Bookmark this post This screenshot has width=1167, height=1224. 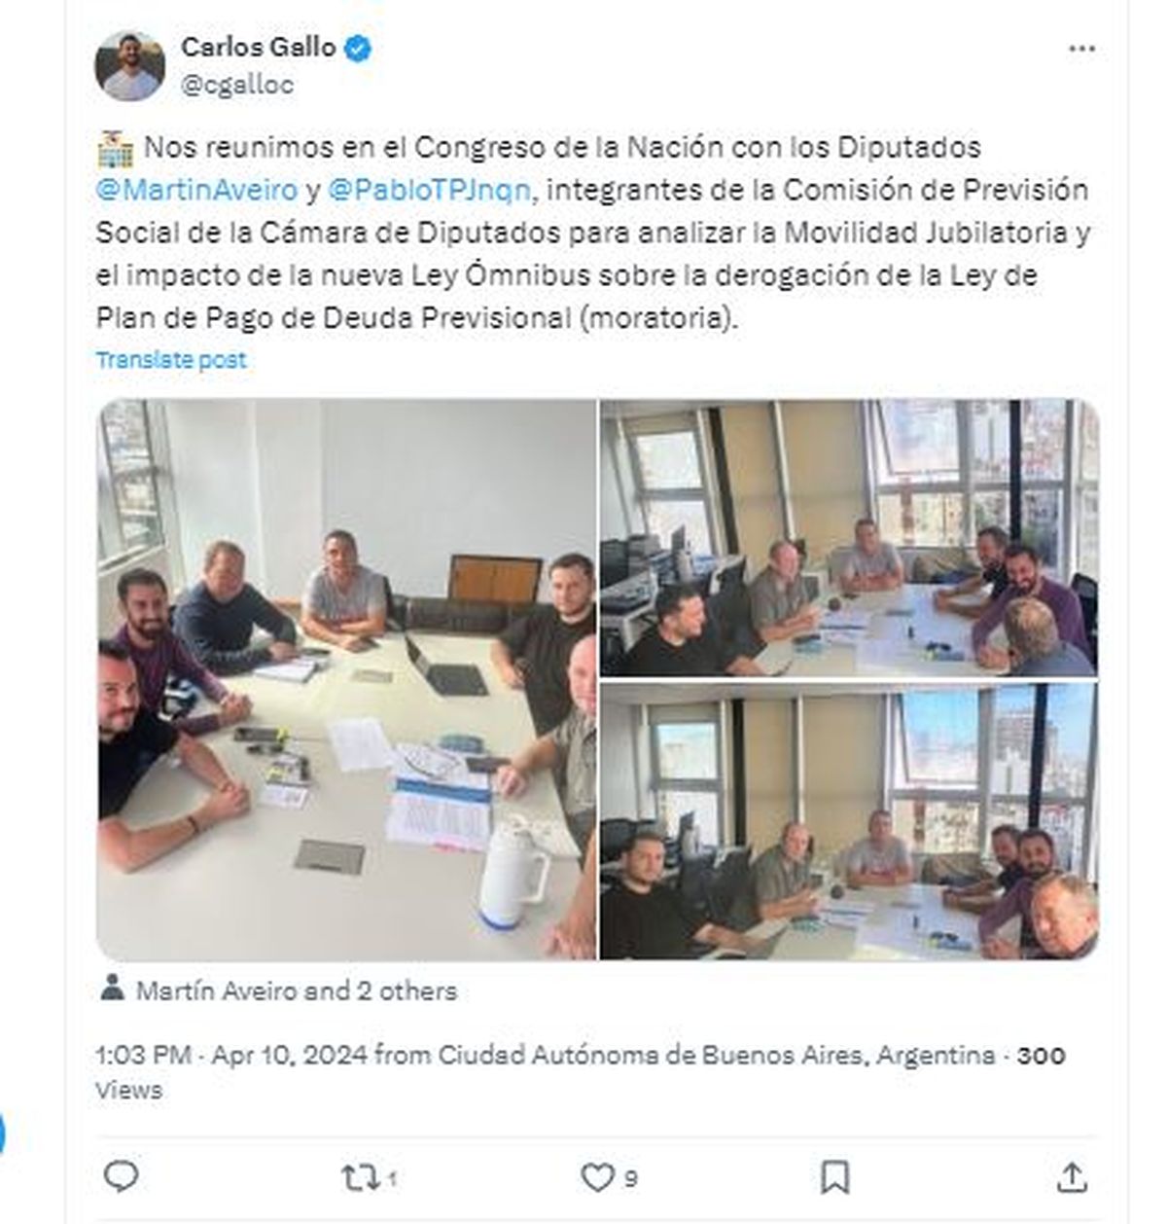tap(835, 1177)
